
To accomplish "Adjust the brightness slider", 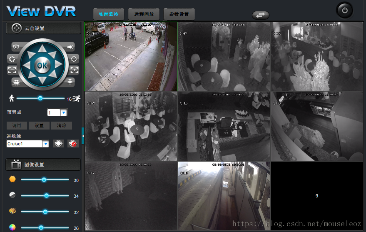I will click(44, 180).
